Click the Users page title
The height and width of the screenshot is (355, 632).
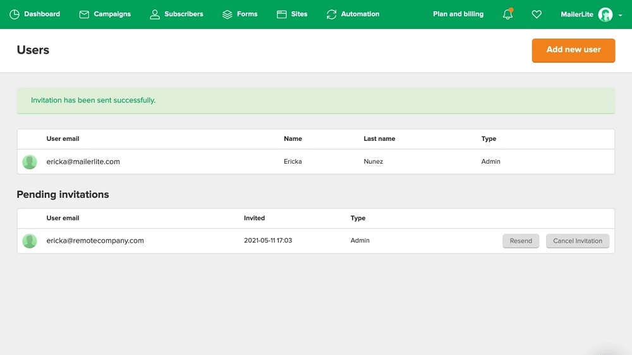[x=33, y=50]
